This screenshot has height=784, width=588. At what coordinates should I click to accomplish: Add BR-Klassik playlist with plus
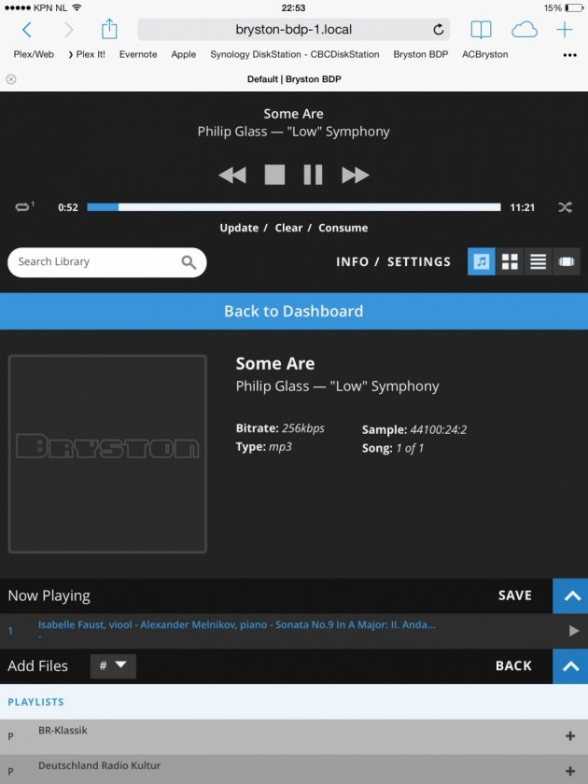(x=570, y=736)
